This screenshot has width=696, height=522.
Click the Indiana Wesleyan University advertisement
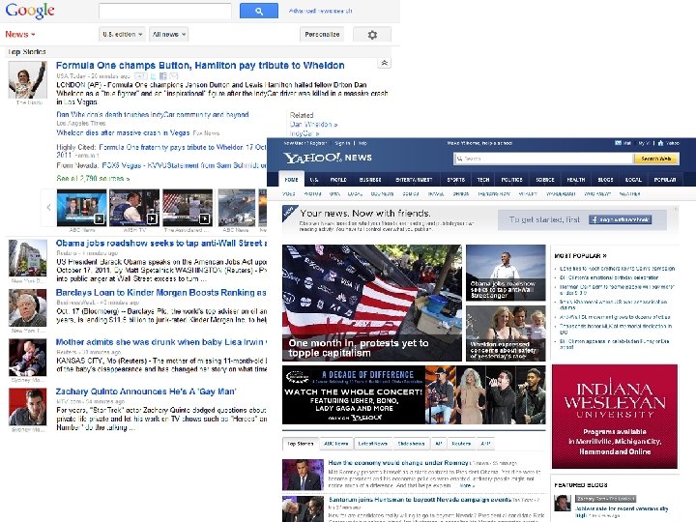615,417
